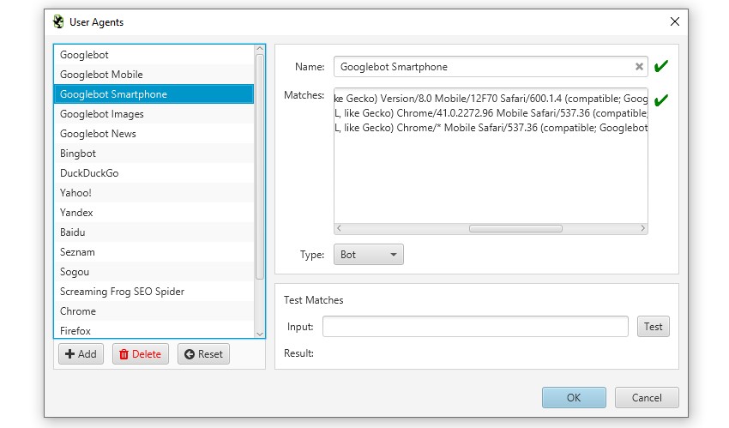The height and width of the screenshot is (428, 729).
Task: Choose Googlebot Images from the list
Action: [x=154, y=114]
